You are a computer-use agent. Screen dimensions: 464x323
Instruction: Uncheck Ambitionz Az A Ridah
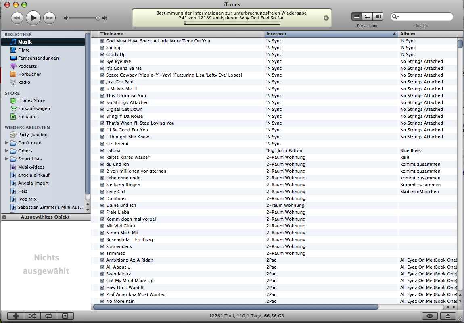[102, 260]
